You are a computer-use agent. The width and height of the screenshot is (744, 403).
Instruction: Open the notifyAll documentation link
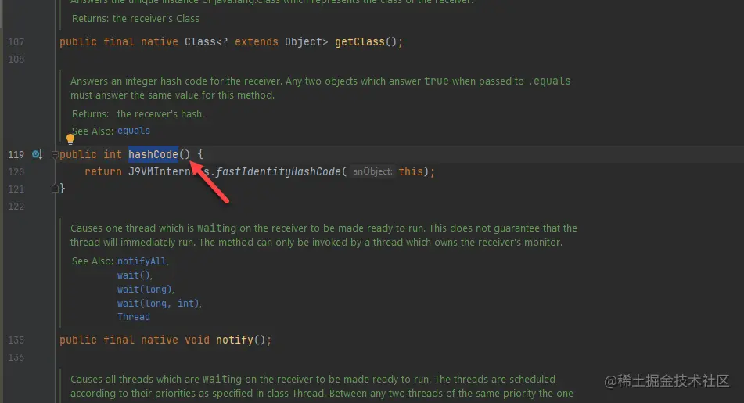pyautogui.click(x=142, y=261)
